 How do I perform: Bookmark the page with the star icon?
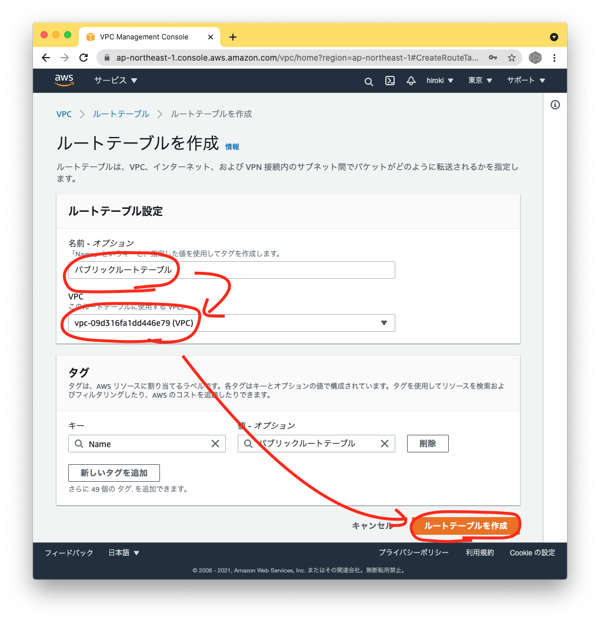512,58
